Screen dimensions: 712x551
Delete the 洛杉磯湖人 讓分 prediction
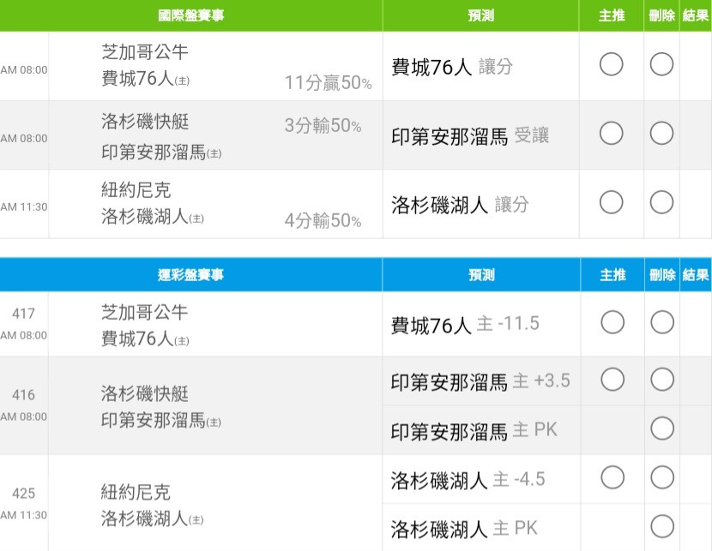(x=661, y=202)
